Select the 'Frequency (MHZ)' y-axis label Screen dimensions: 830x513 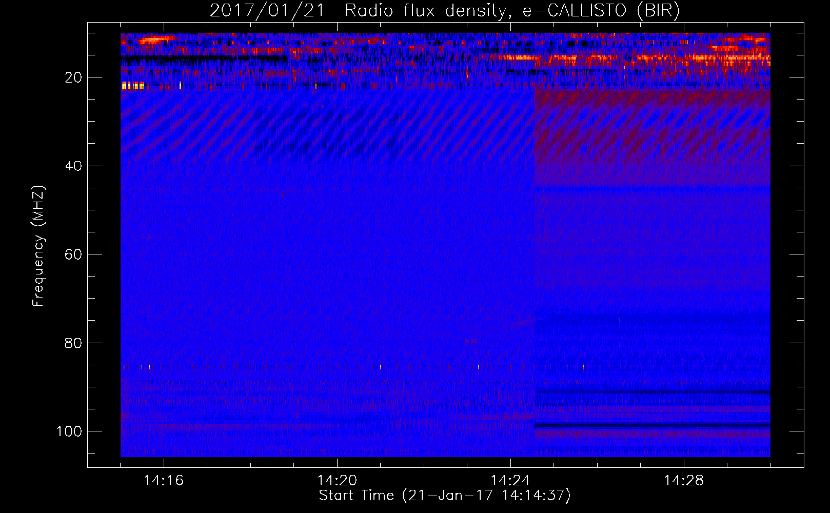(38, 246)
